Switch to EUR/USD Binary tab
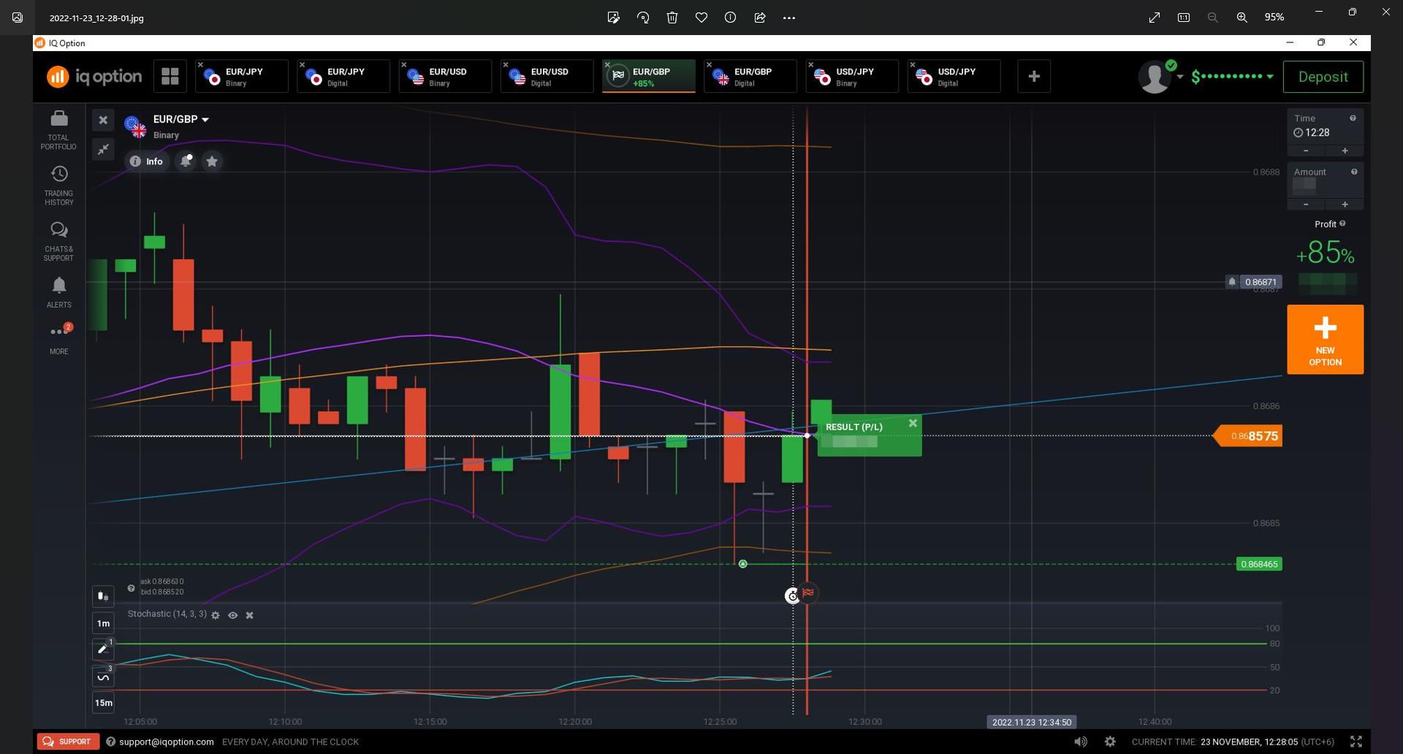Screen dimensions: 1403x754 [445, 77]
